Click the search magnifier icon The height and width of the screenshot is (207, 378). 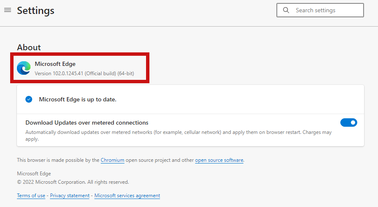(x=286, y=10)
